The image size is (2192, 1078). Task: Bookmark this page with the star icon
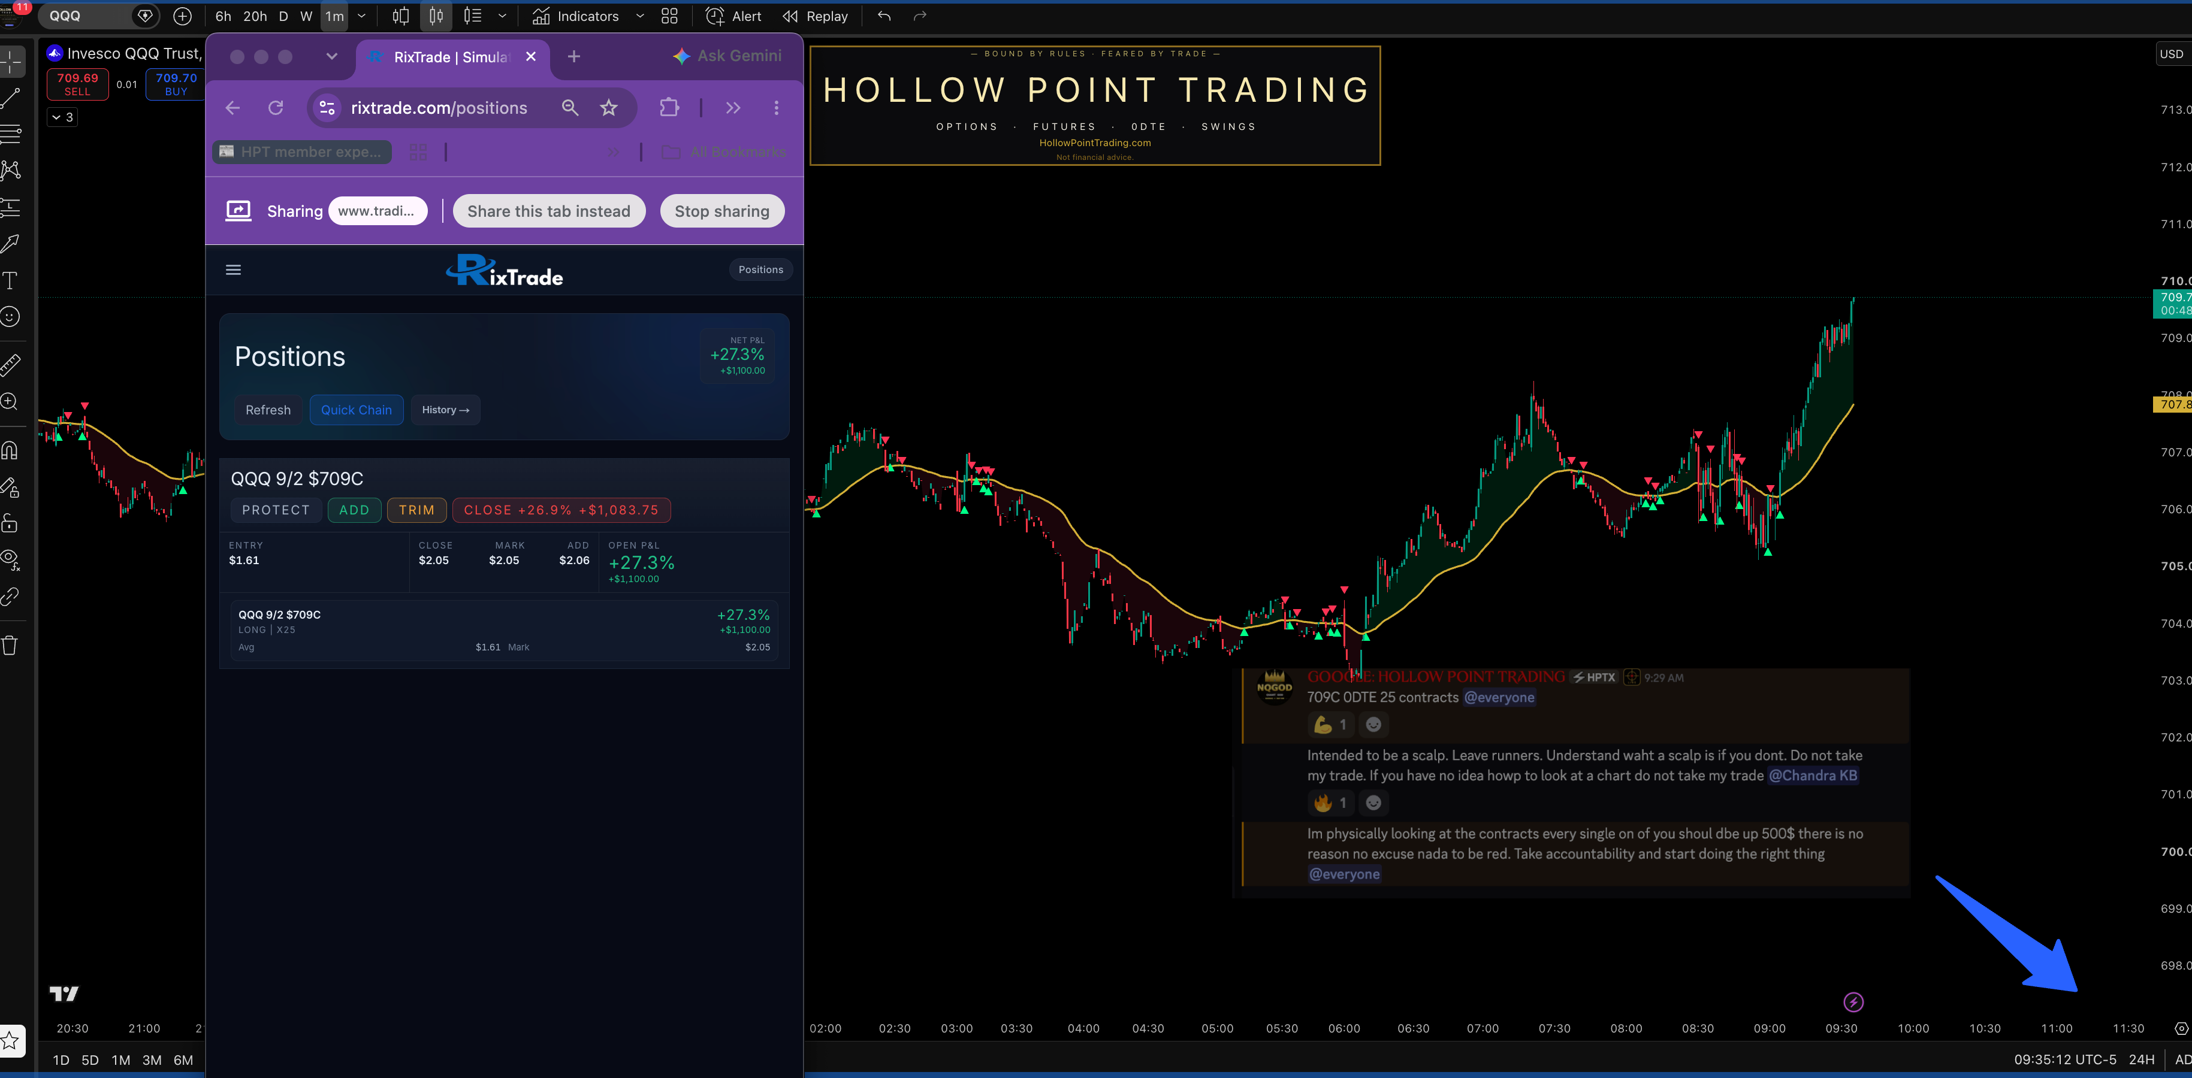(608, 108)
